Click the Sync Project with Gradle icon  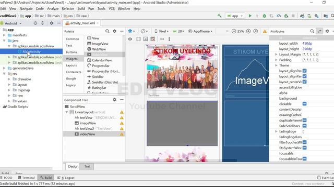(302, 16)
